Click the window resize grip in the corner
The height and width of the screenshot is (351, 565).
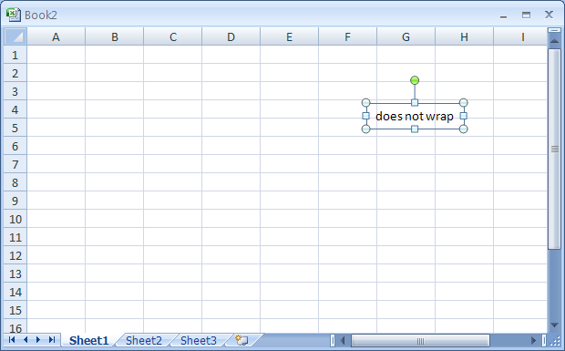click(x=556, y=341)
